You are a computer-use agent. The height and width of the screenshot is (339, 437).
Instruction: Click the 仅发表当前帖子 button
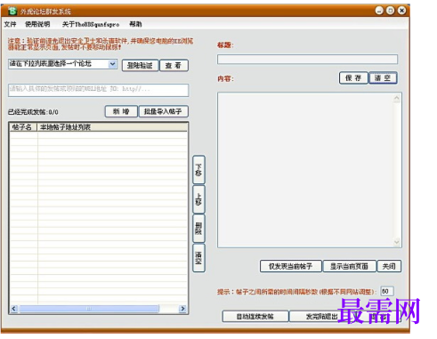[291, 266]
